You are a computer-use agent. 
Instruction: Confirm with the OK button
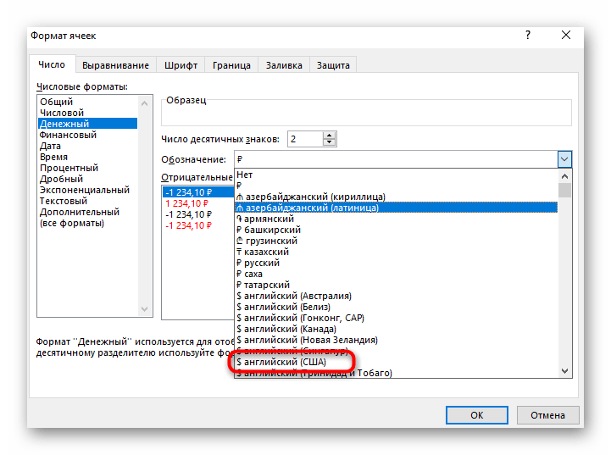click(x=477, y=415)
